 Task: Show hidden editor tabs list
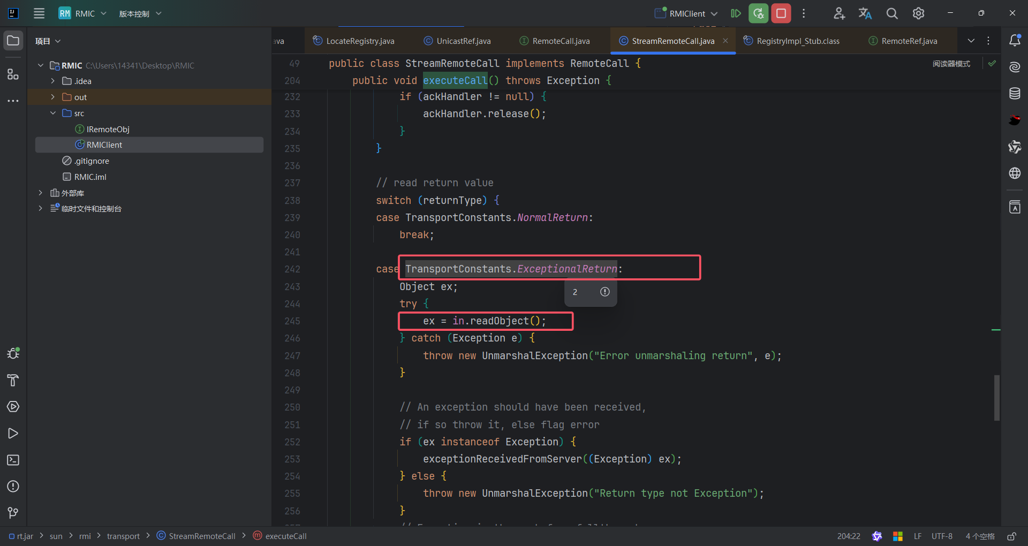click(x=971, y=41)
